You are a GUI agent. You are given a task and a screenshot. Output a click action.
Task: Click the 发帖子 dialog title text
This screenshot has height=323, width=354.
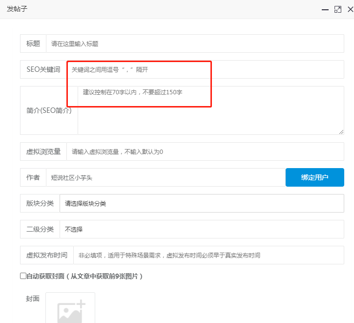(17, 9)
